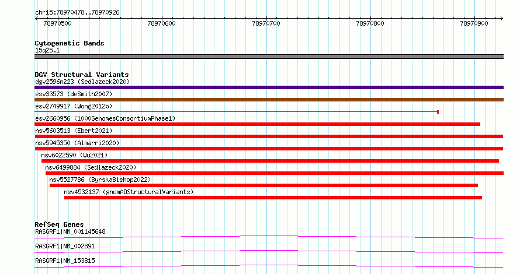Open gene RASGRF1|NM_002891 label
The height and width of the screenshot is (274, 520).
click(x=65, y=246)
